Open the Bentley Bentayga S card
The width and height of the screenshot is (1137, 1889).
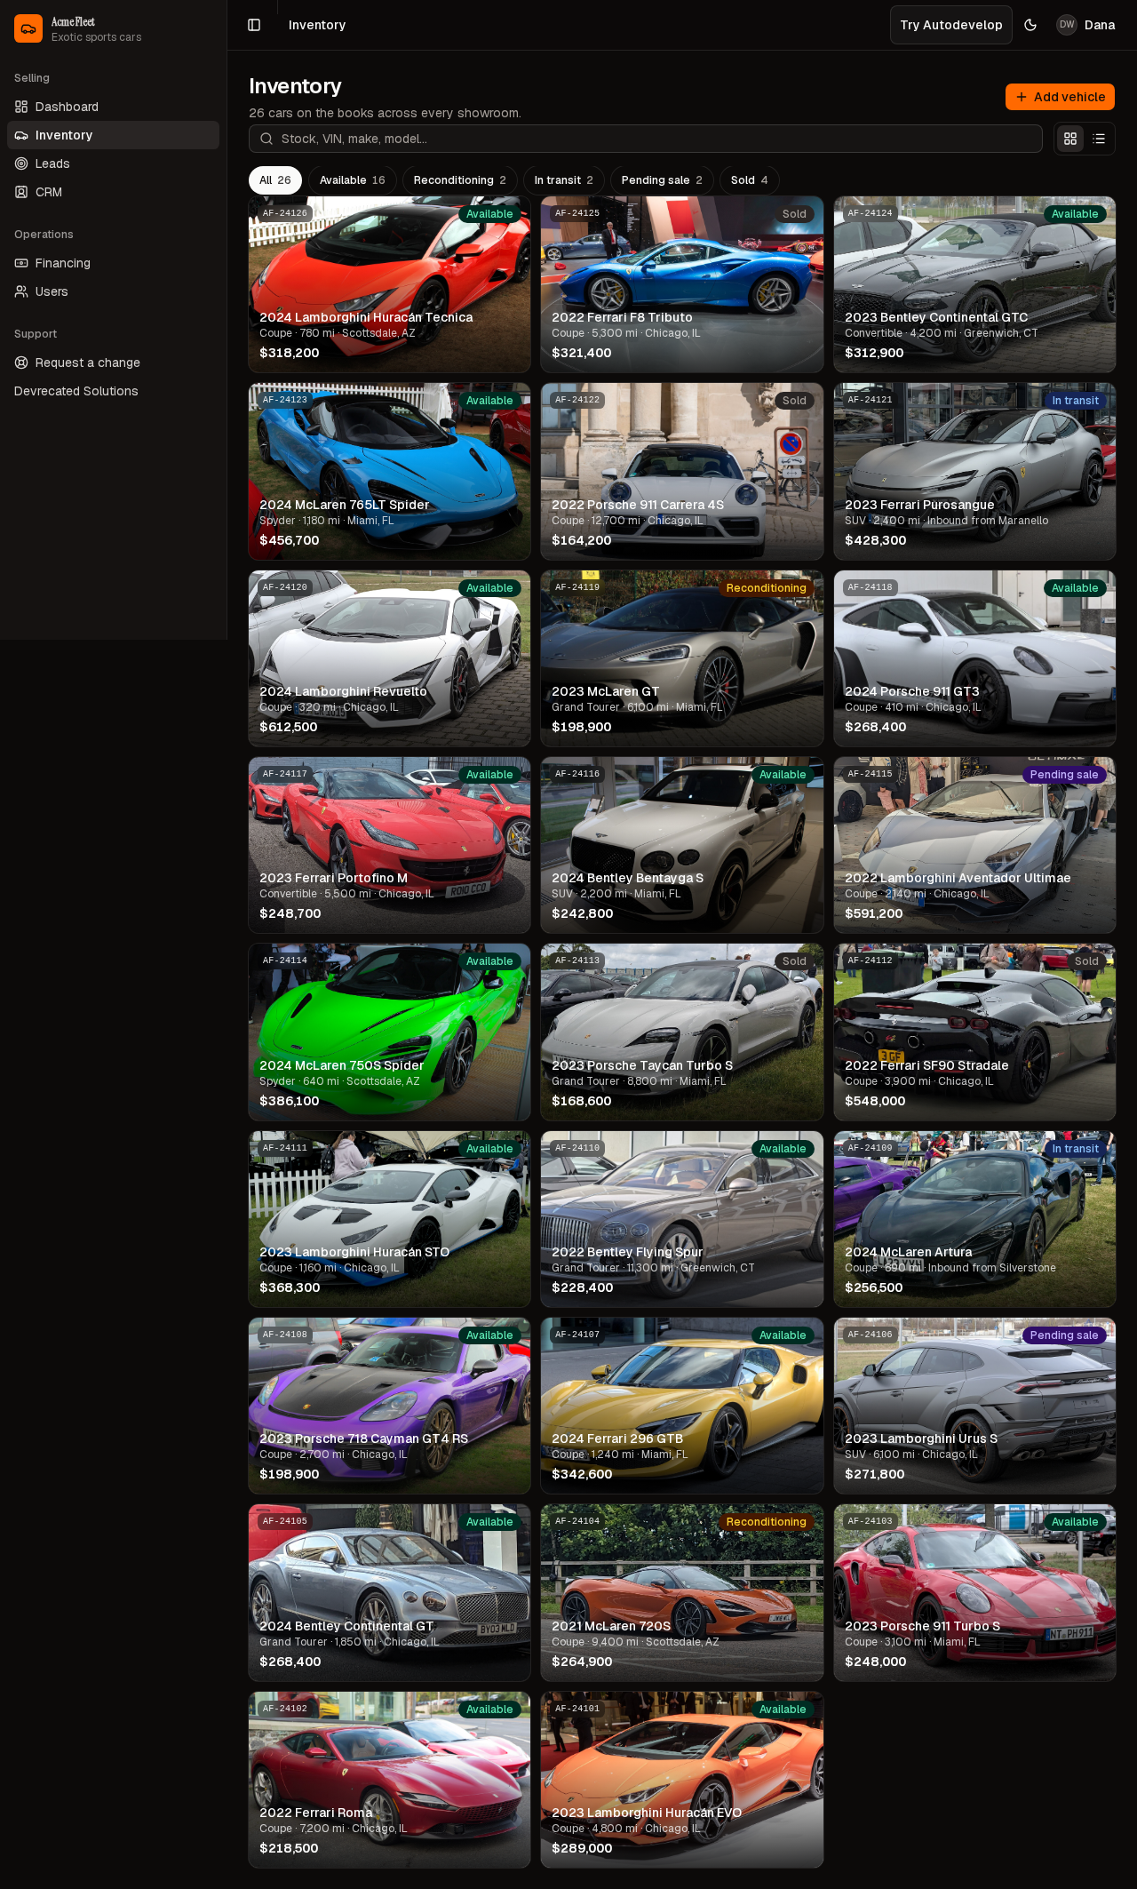pos(682,845)
